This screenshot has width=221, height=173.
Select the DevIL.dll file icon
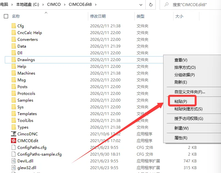tap(14, 161)
